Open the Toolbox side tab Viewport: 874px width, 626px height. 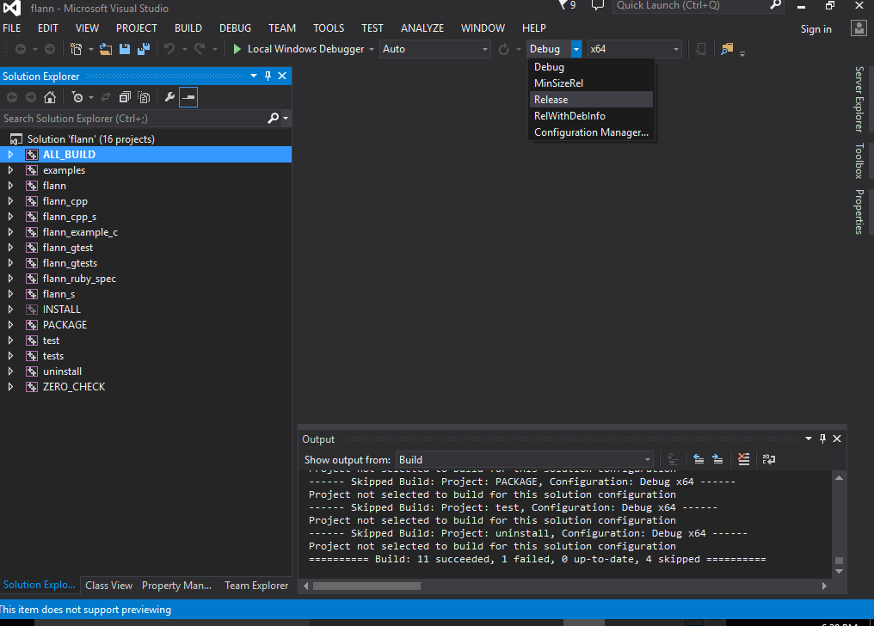point(859,161)
